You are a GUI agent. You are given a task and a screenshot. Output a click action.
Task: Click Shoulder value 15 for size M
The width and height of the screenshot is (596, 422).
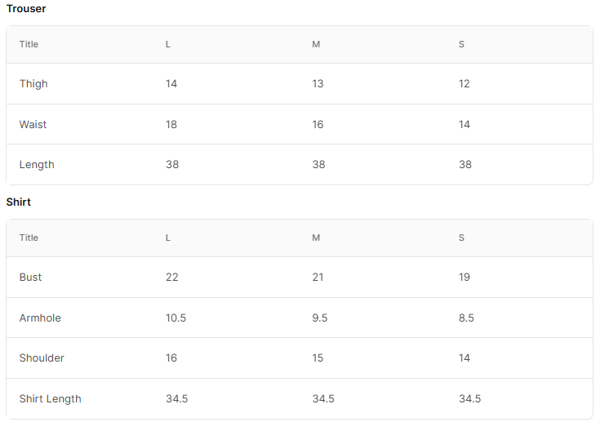click(x=318, y=358)
